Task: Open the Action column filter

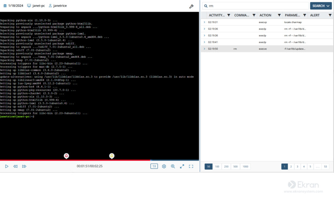Action: (x=279, y=15)
